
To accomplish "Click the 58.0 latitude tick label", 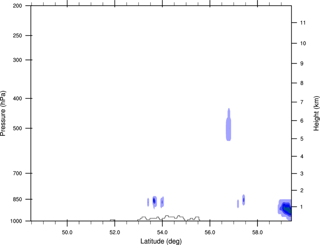I will click(258, 232).
